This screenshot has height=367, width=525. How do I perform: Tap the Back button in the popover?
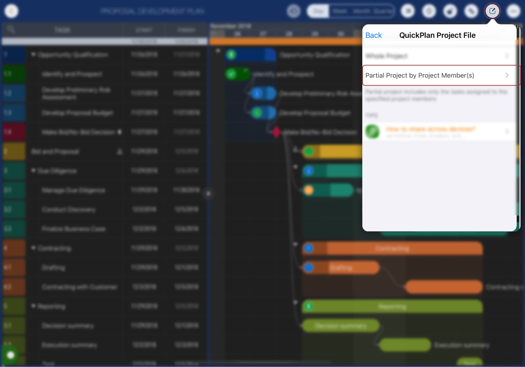coord(373,35)
